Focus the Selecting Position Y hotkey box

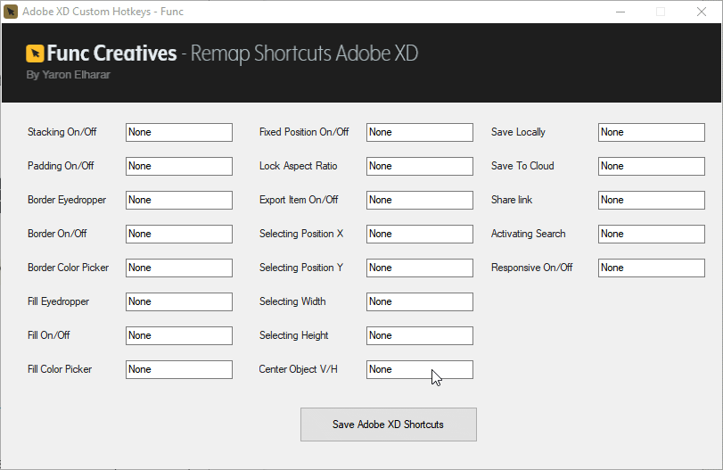click(x=420, y=268)
